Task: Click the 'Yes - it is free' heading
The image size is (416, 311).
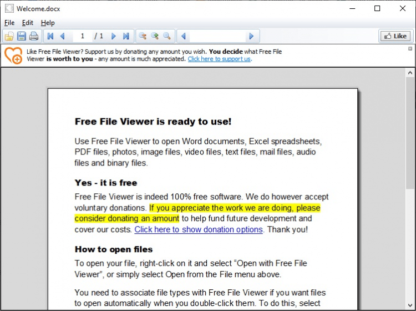Action: (x=106, y=183)
